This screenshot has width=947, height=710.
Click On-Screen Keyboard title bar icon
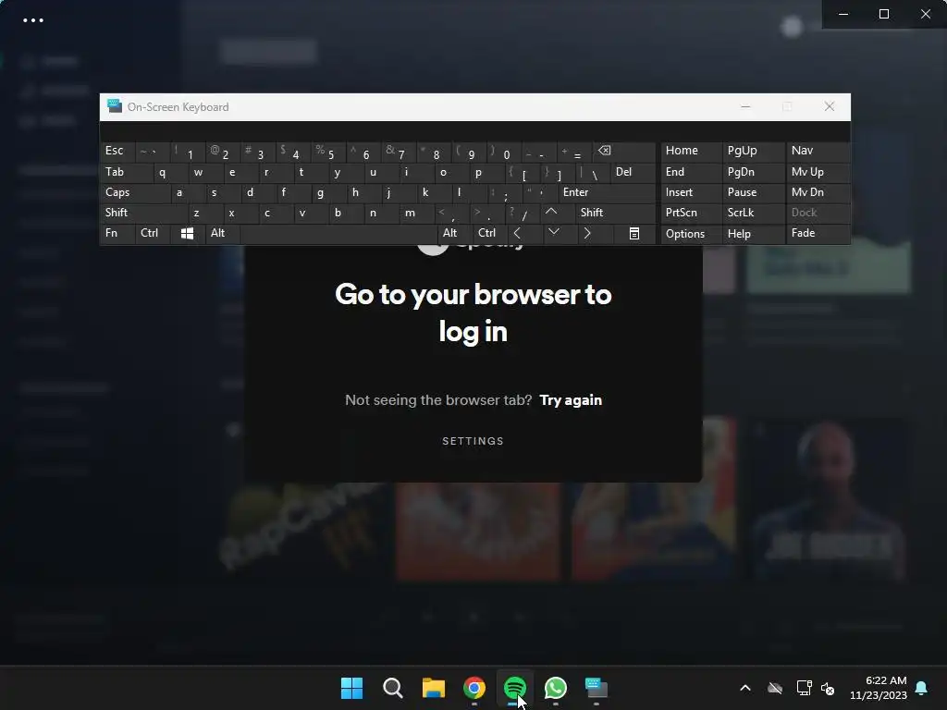pos(114,107)
